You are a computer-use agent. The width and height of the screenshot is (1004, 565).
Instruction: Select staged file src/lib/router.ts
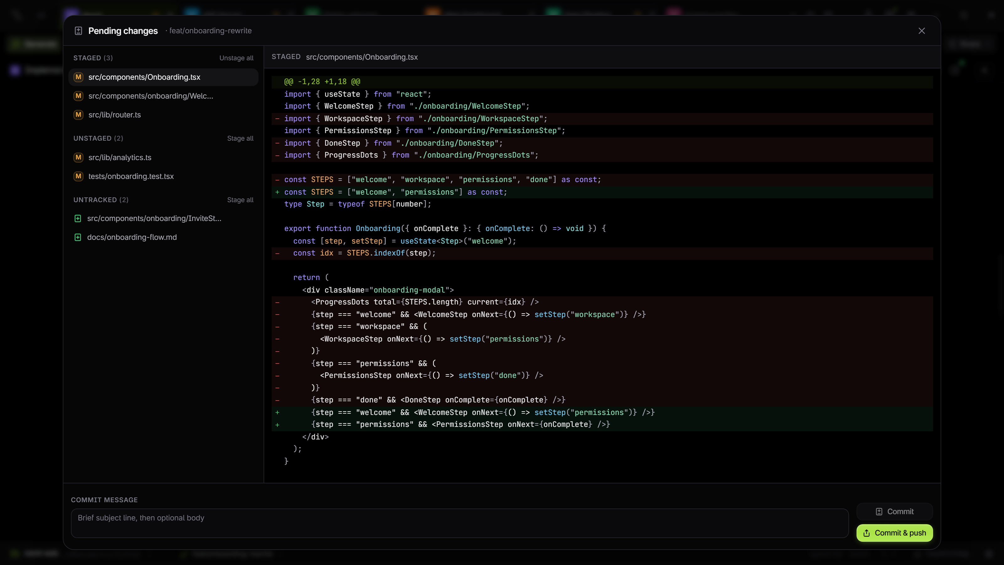[163, 115]
